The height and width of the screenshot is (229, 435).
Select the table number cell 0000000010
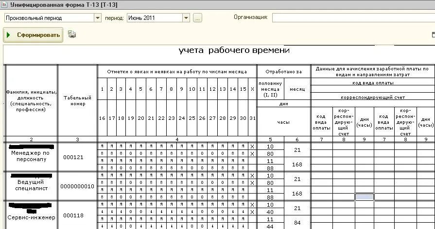pyautogui.click(x=77, y=186)
